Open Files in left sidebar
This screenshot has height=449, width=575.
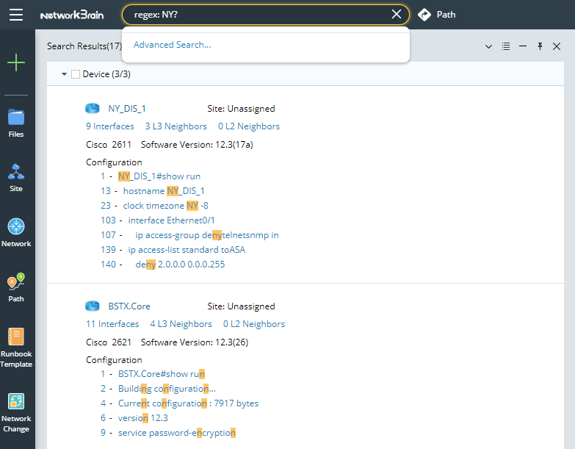(16, 123)
